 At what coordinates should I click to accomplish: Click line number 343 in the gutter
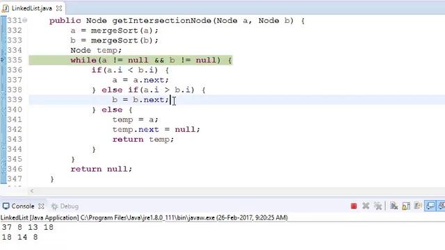(x=15, y=139)
